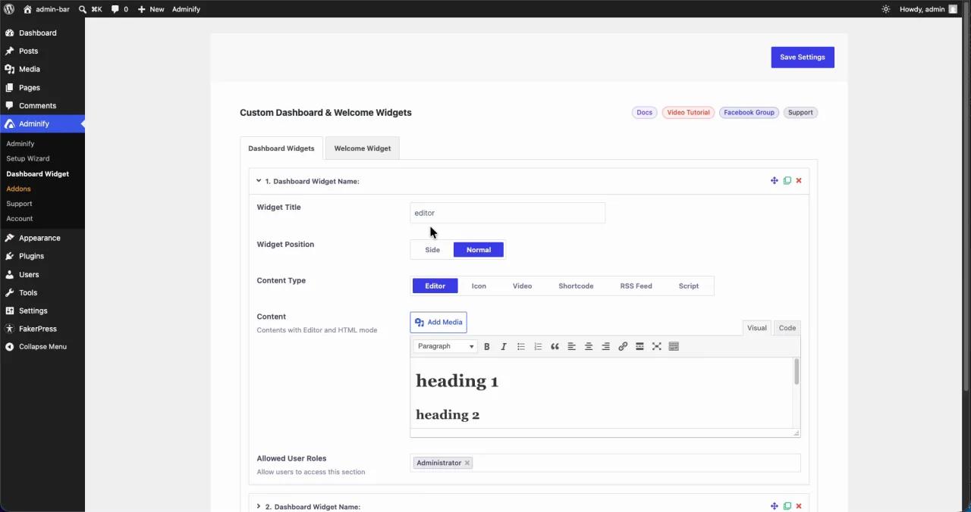Open the Docs link

point(644,112)
